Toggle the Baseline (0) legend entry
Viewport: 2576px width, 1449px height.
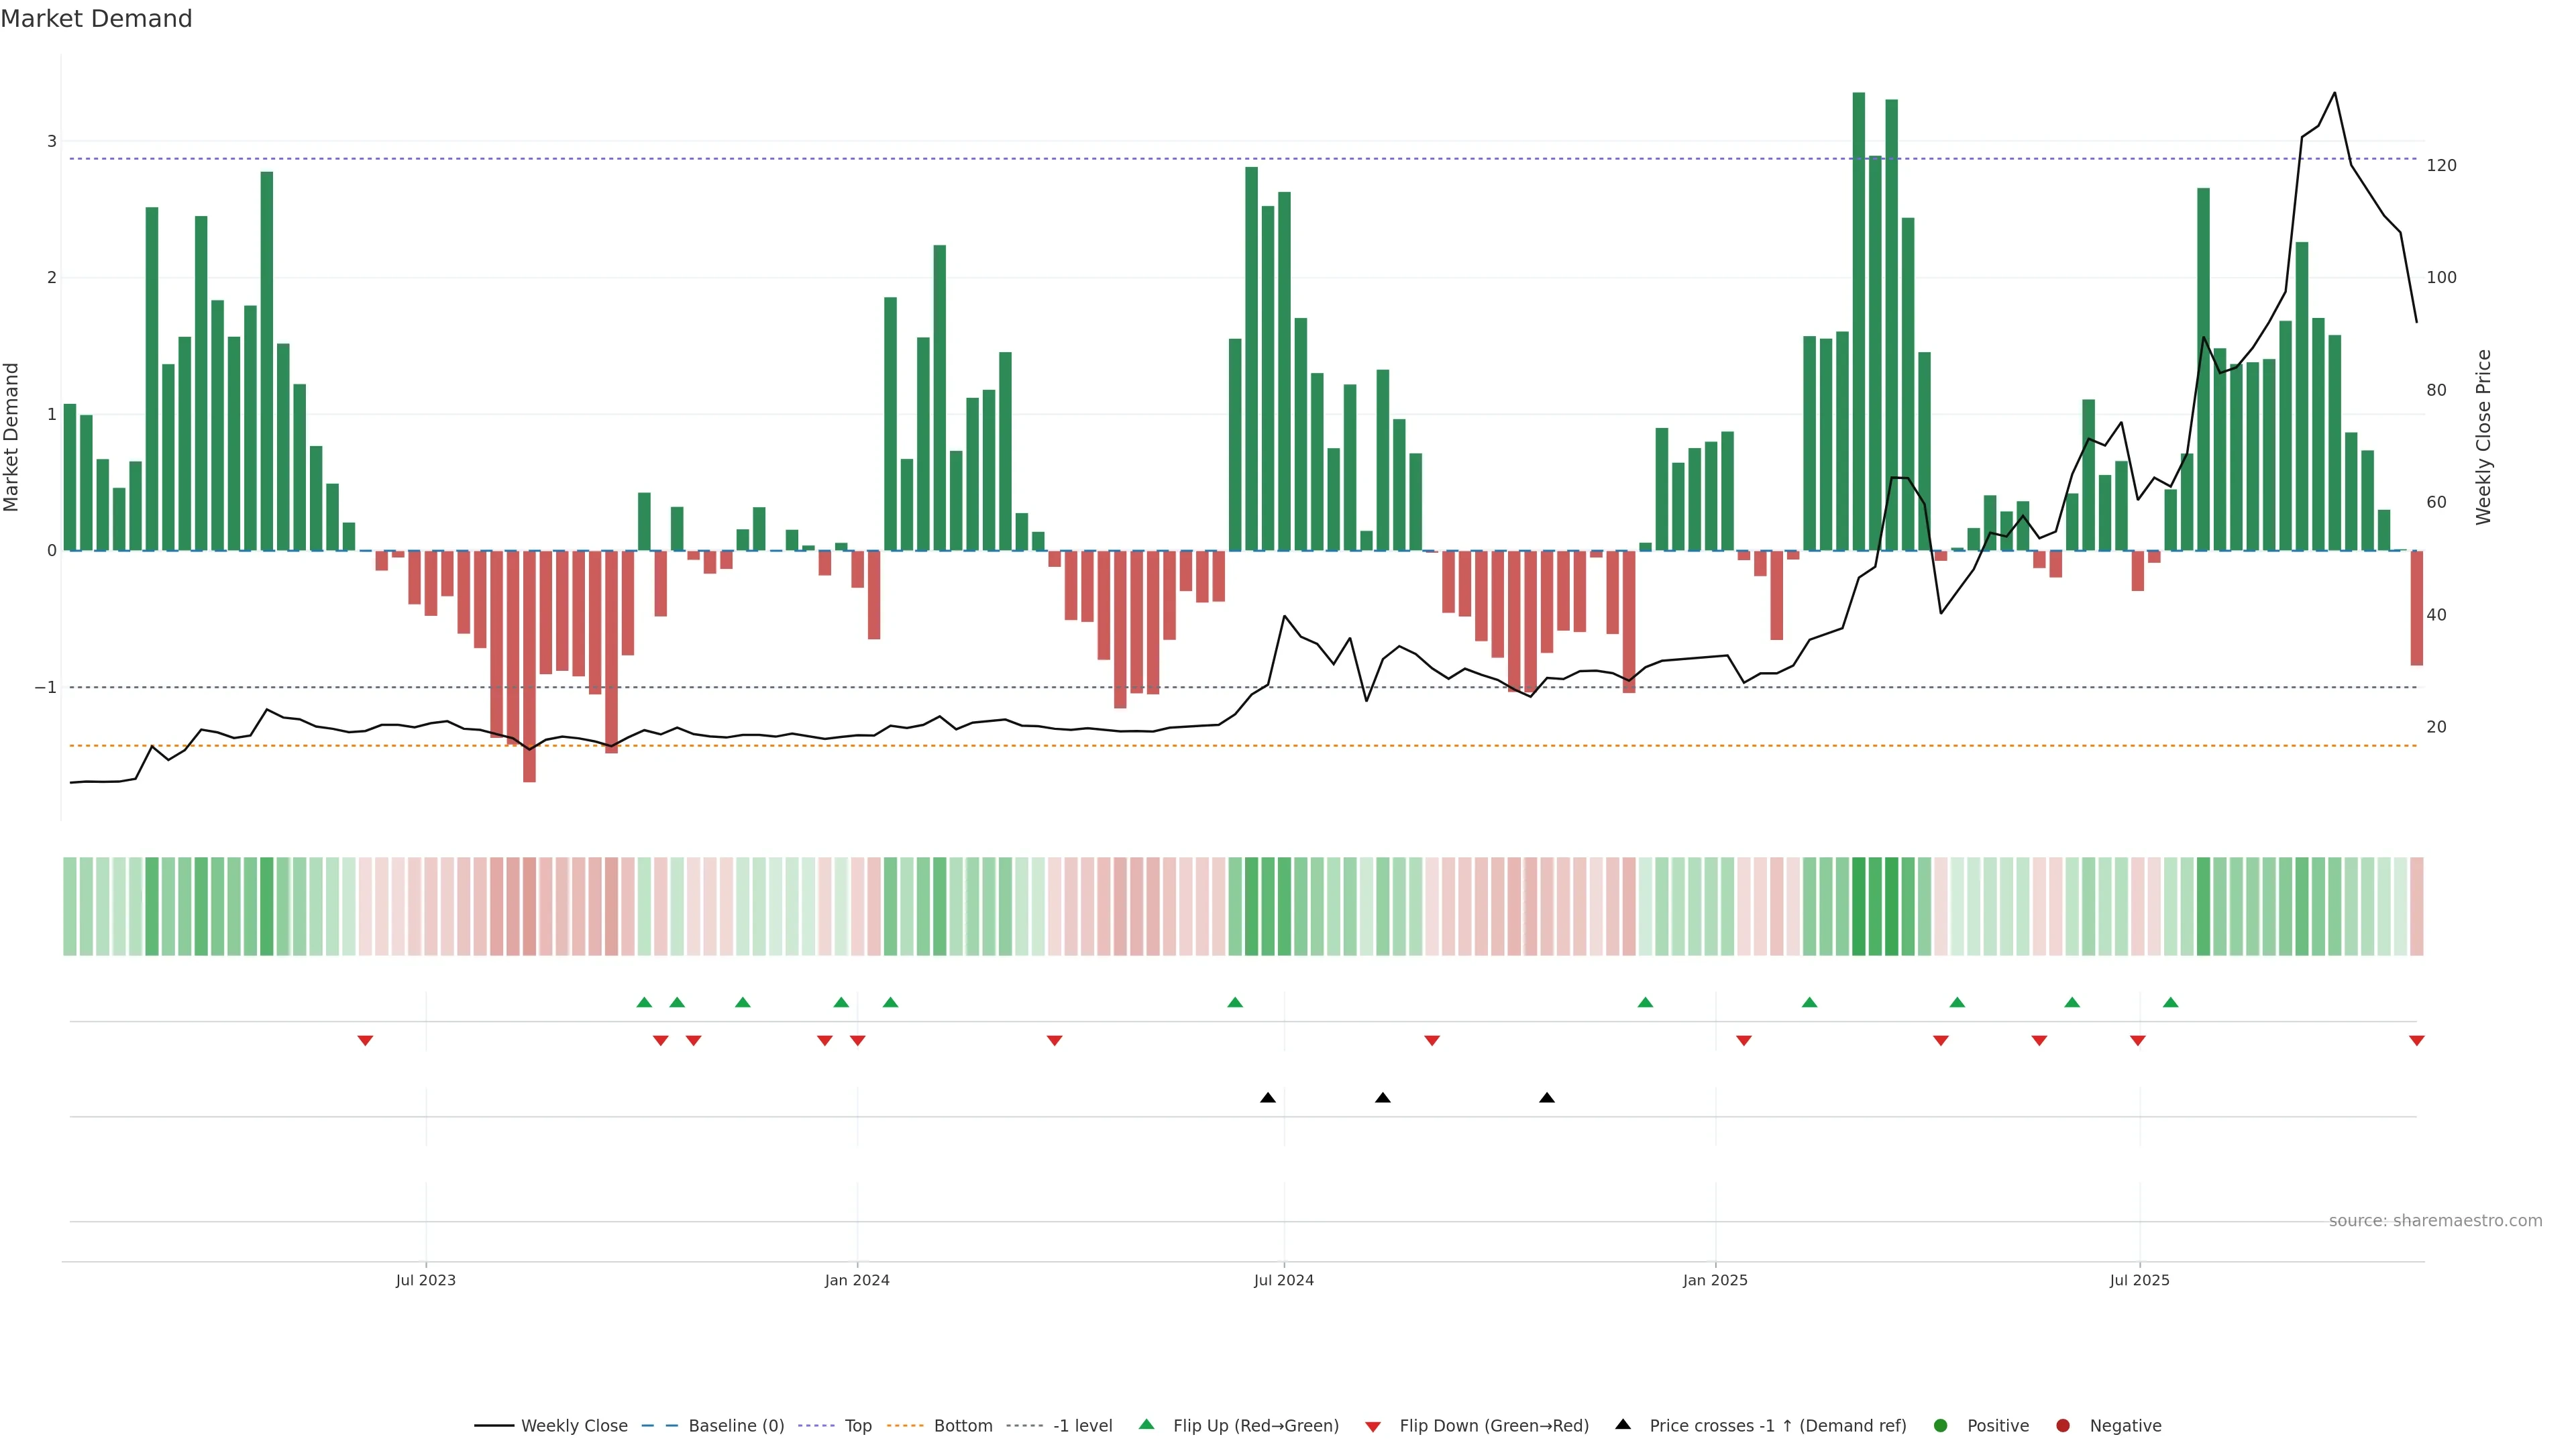tap(735, 1426)
